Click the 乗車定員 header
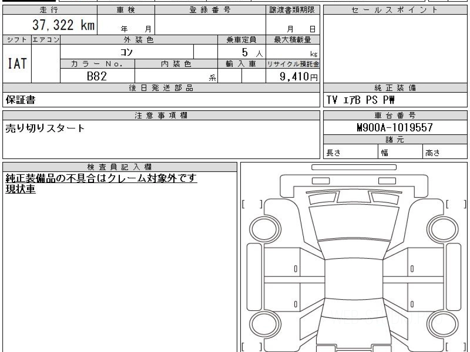Screen dimensions: 470x352 coord(242,40)
